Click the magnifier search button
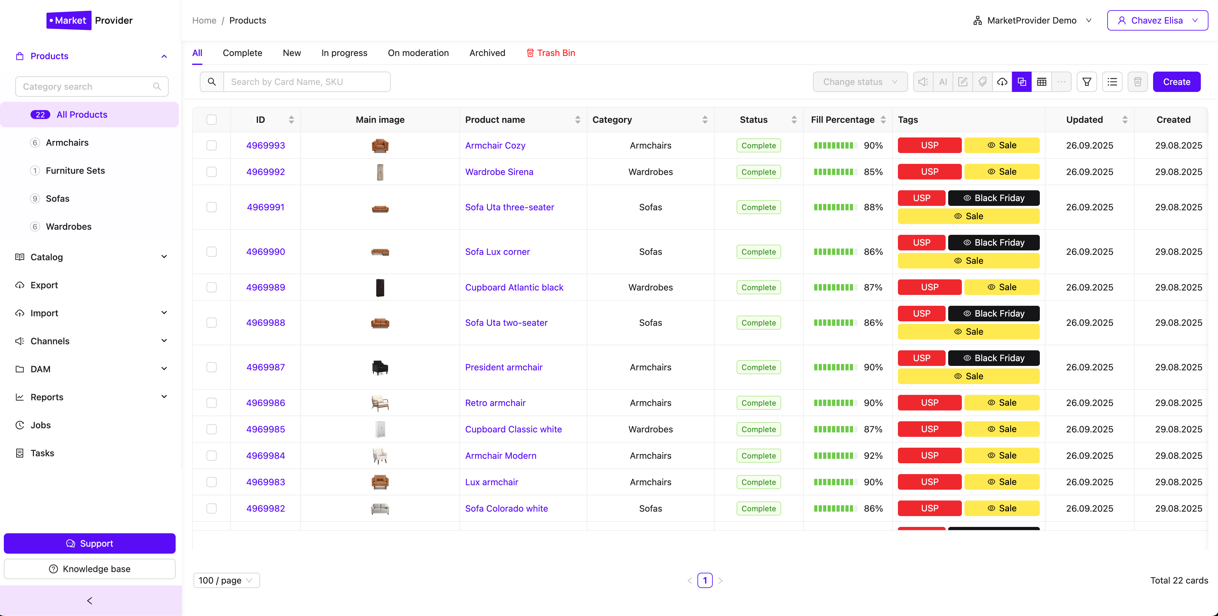This screenshot has height=616, width=1218. [212, 82]
